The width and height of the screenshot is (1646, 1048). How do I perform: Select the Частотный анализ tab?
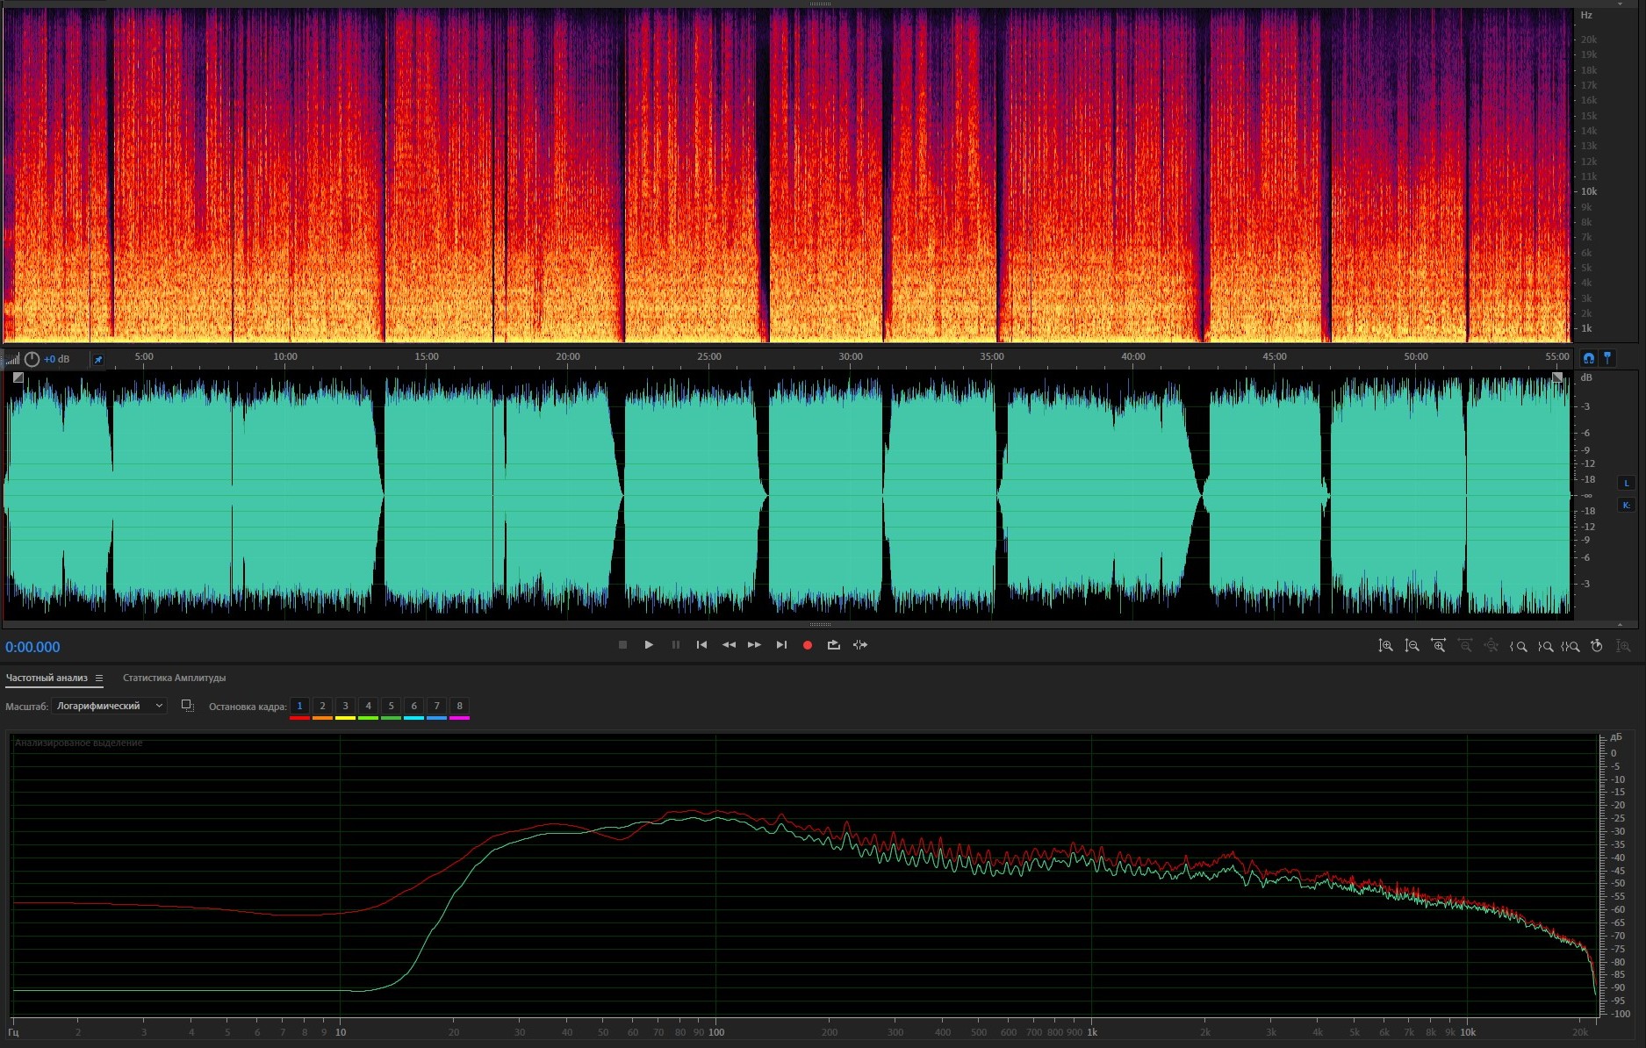pyautogui.click(x=47, y=678)
